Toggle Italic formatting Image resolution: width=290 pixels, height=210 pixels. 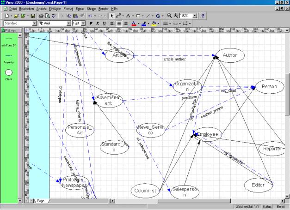pyautogui.click(x=97, y=23)
